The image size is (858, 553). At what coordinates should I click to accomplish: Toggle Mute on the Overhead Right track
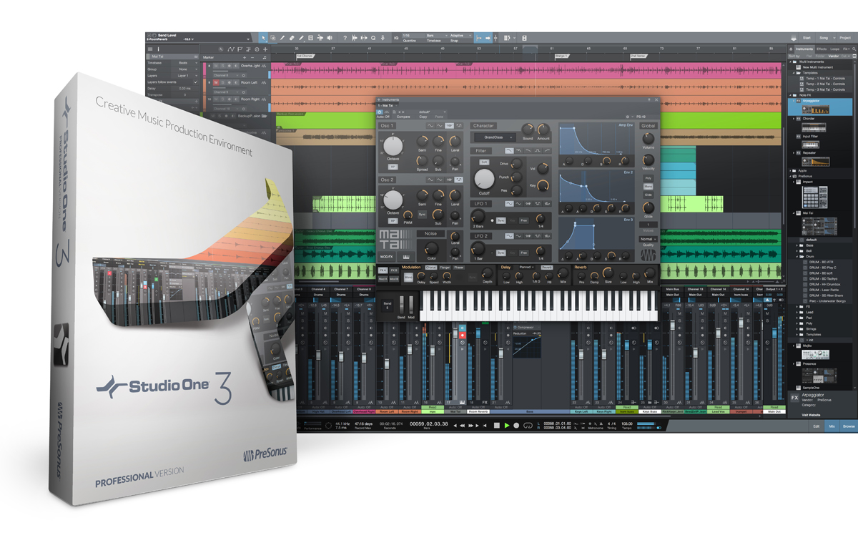(216, 66)
